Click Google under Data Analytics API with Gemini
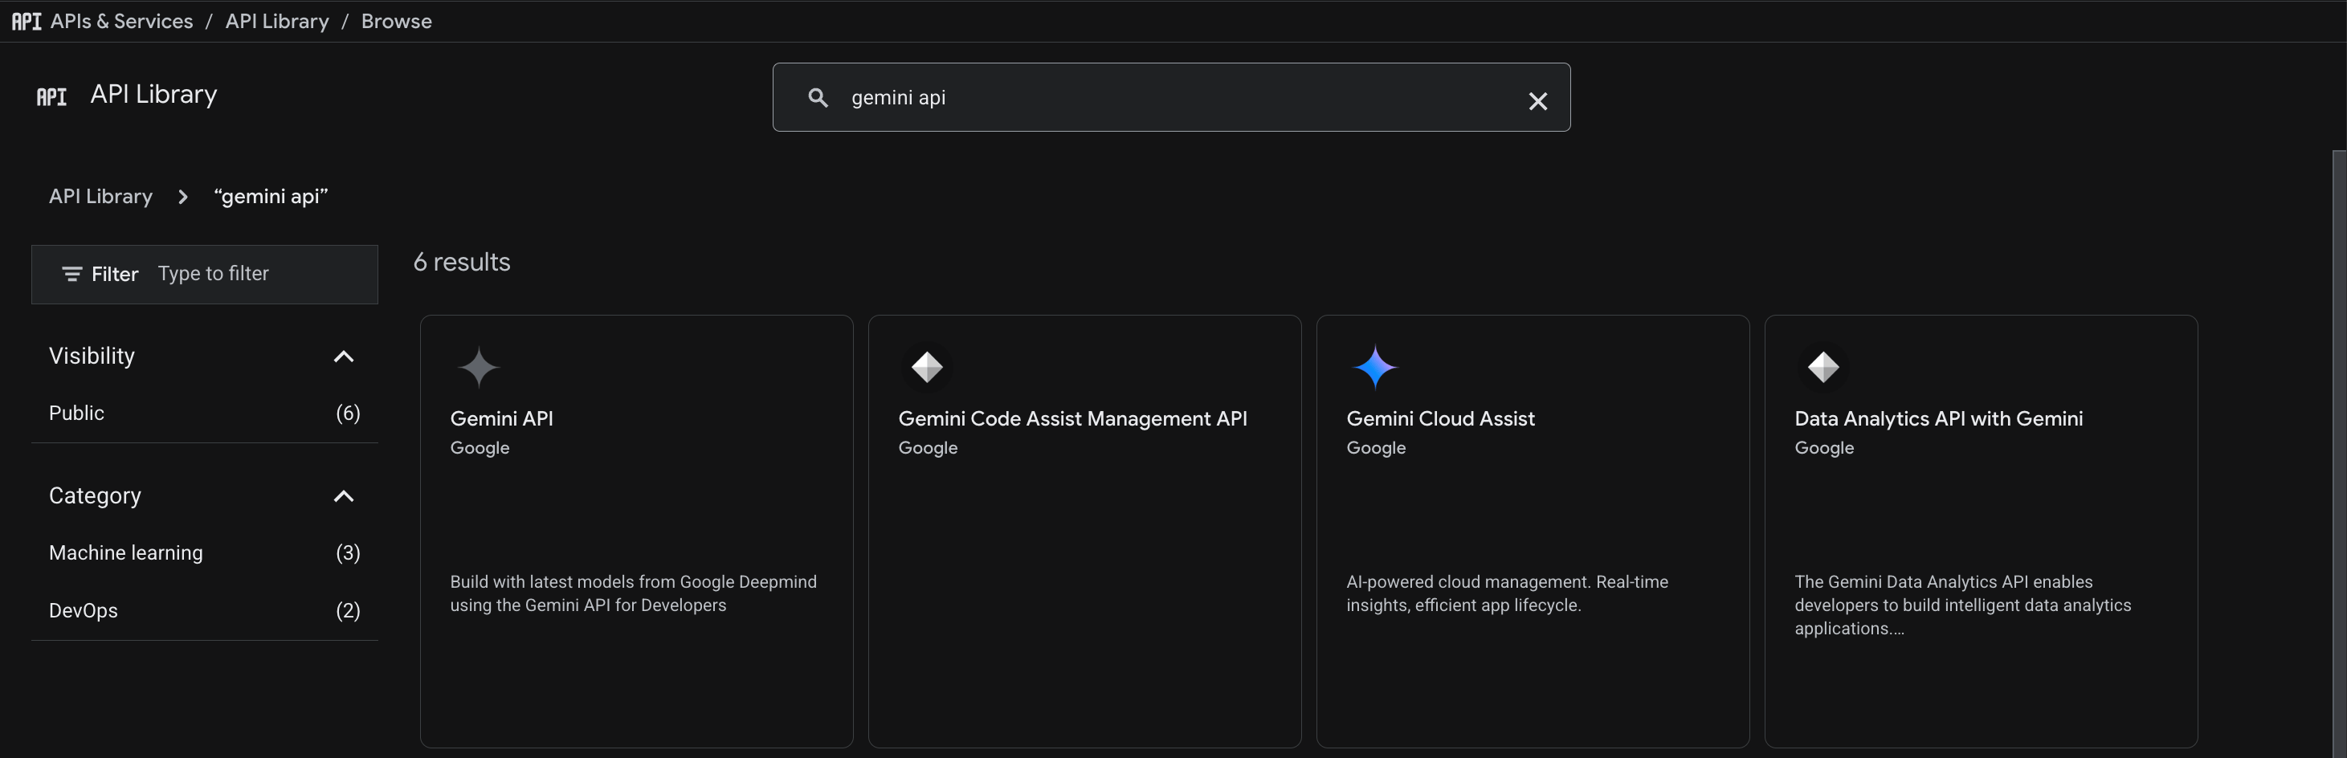The width and height of the screenshot is (2347, 758). pyautogui.click(x=1824, y=448)
